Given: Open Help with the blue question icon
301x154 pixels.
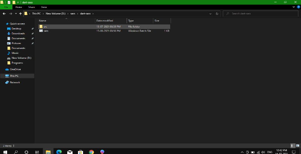Looking at the screenshot, I should (298, 7).
